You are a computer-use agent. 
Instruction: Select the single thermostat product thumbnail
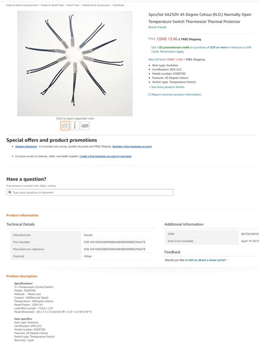tap(75, 126)
